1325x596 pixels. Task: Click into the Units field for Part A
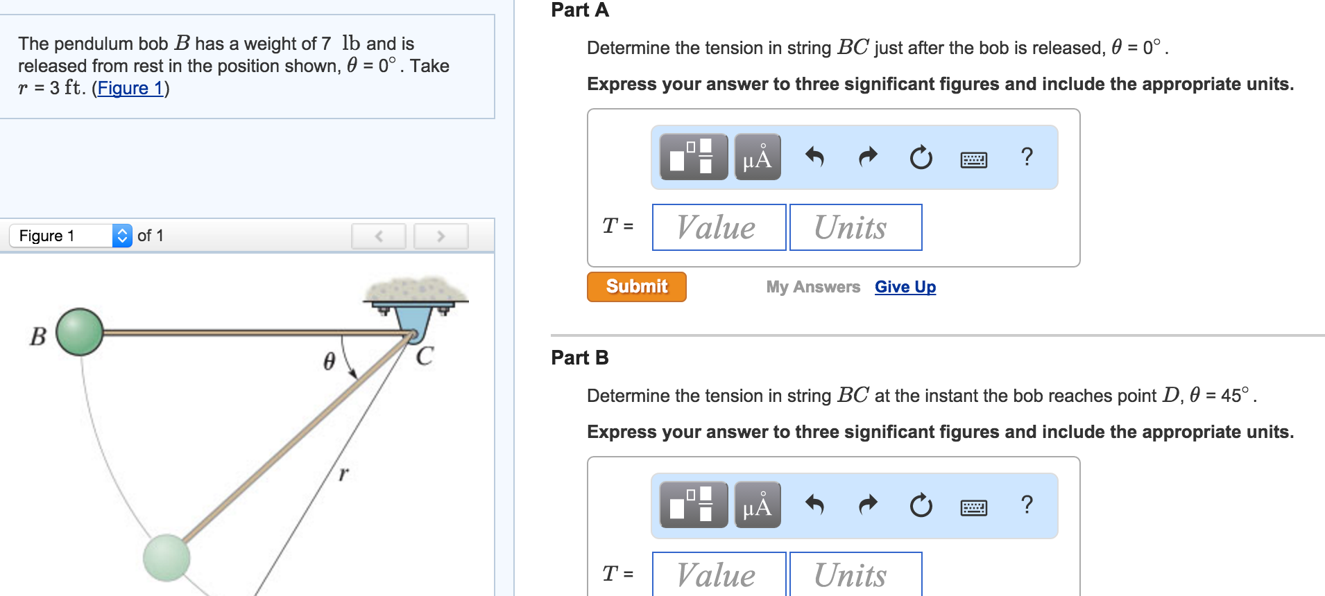(855, 227)
